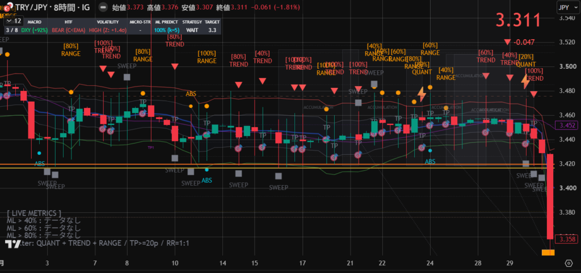Click the 3.480 price axis label
This screenshot has height=273, width=581.
coord(567,91)
